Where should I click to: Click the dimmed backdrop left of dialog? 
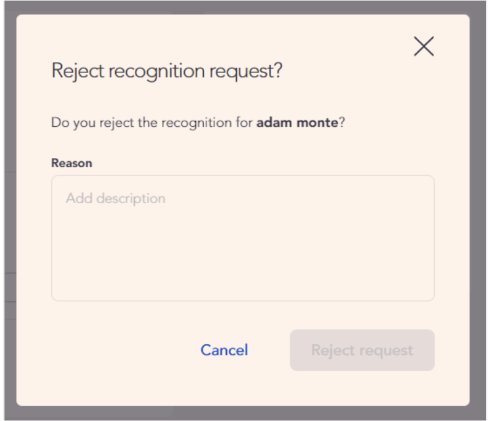[7, 210]
